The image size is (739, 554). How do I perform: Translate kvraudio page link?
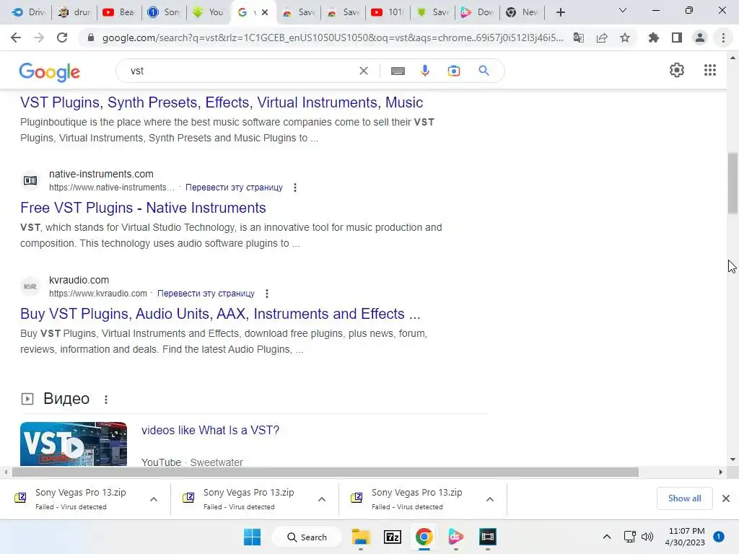pyautogui.click(x=206, y=294)
